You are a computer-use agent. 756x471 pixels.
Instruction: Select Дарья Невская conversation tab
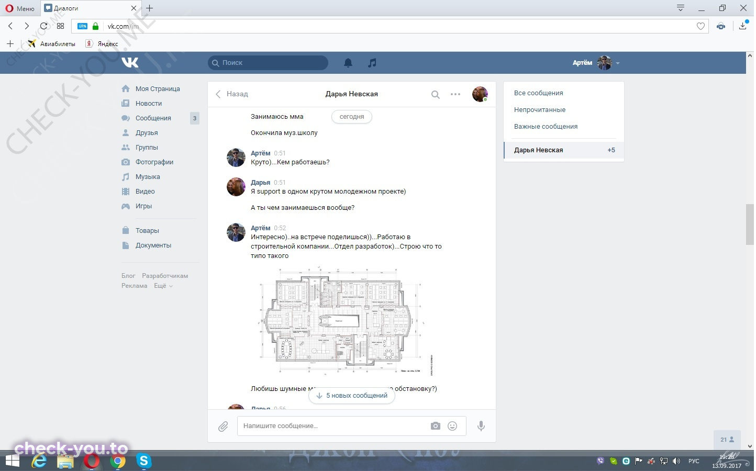click(564, 150)
